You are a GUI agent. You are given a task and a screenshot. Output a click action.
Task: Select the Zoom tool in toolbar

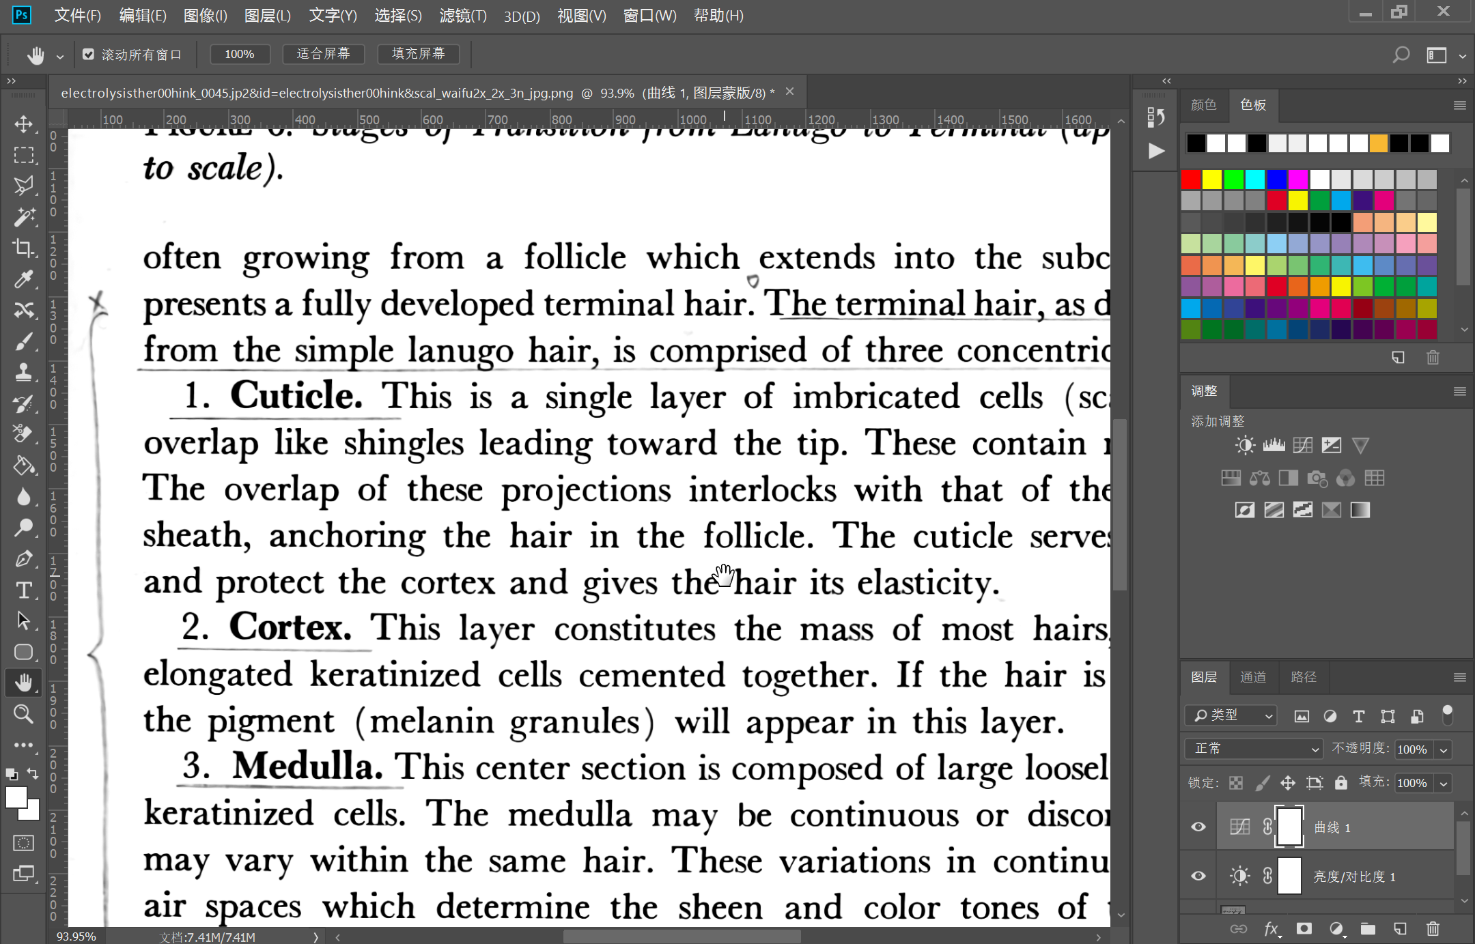tap(24, 714)
